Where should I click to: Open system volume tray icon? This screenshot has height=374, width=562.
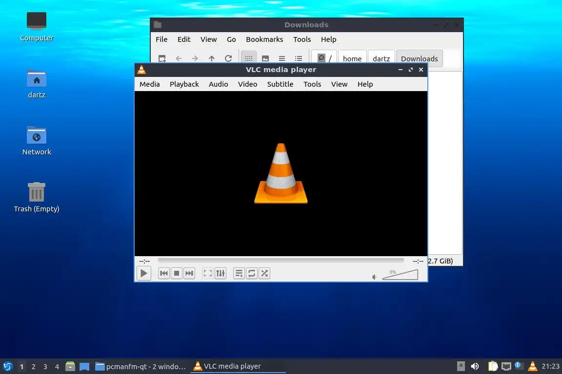click(x=475, y=366)
